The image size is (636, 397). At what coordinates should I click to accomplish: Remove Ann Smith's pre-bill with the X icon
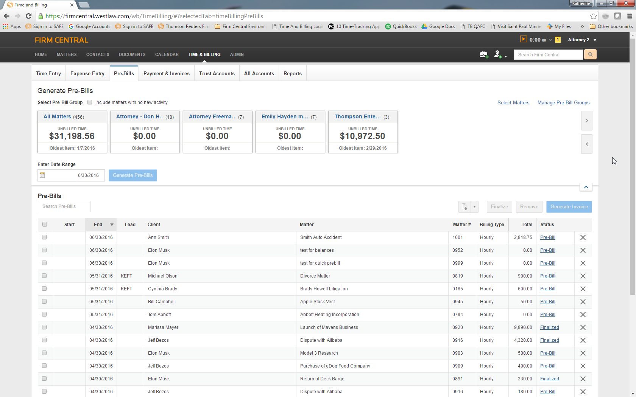tap(583, 237)
